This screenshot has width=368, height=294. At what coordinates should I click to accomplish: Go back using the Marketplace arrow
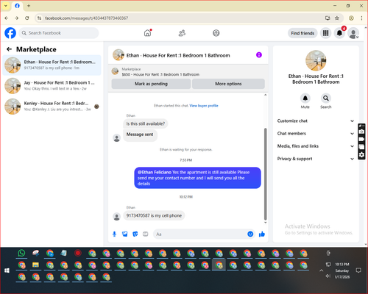(x=9, y=49)
